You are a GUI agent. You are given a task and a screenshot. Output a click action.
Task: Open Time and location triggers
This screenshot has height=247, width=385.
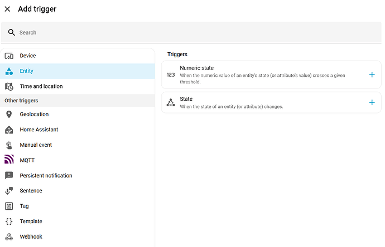click(x=41, y=86)
